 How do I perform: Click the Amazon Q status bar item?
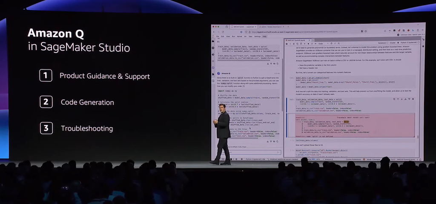point(327,159)
